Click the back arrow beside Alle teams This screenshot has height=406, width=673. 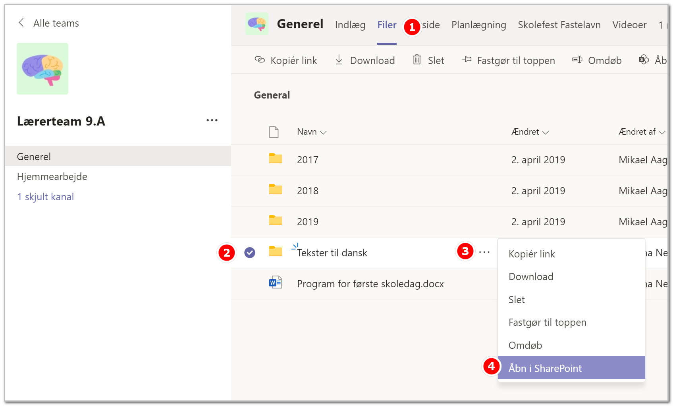(21, 23)
